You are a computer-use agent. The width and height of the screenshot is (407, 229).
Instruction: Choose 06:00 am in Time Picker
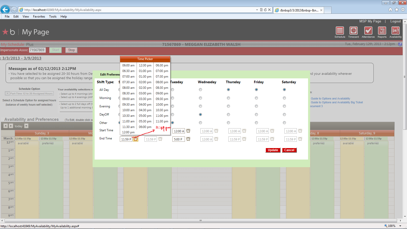128,65
